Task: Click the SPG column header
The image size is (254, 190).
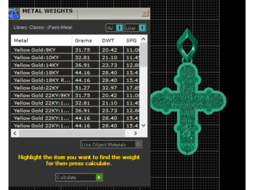Action: tap(131, 41)
